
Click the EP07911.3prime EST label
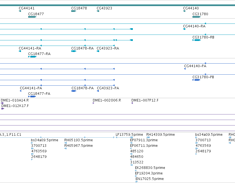click(144, 140)
